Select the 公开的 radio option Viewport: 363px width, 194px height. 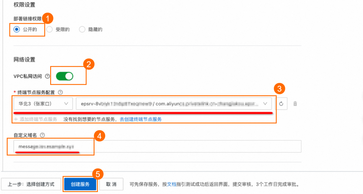click(17, 29)
